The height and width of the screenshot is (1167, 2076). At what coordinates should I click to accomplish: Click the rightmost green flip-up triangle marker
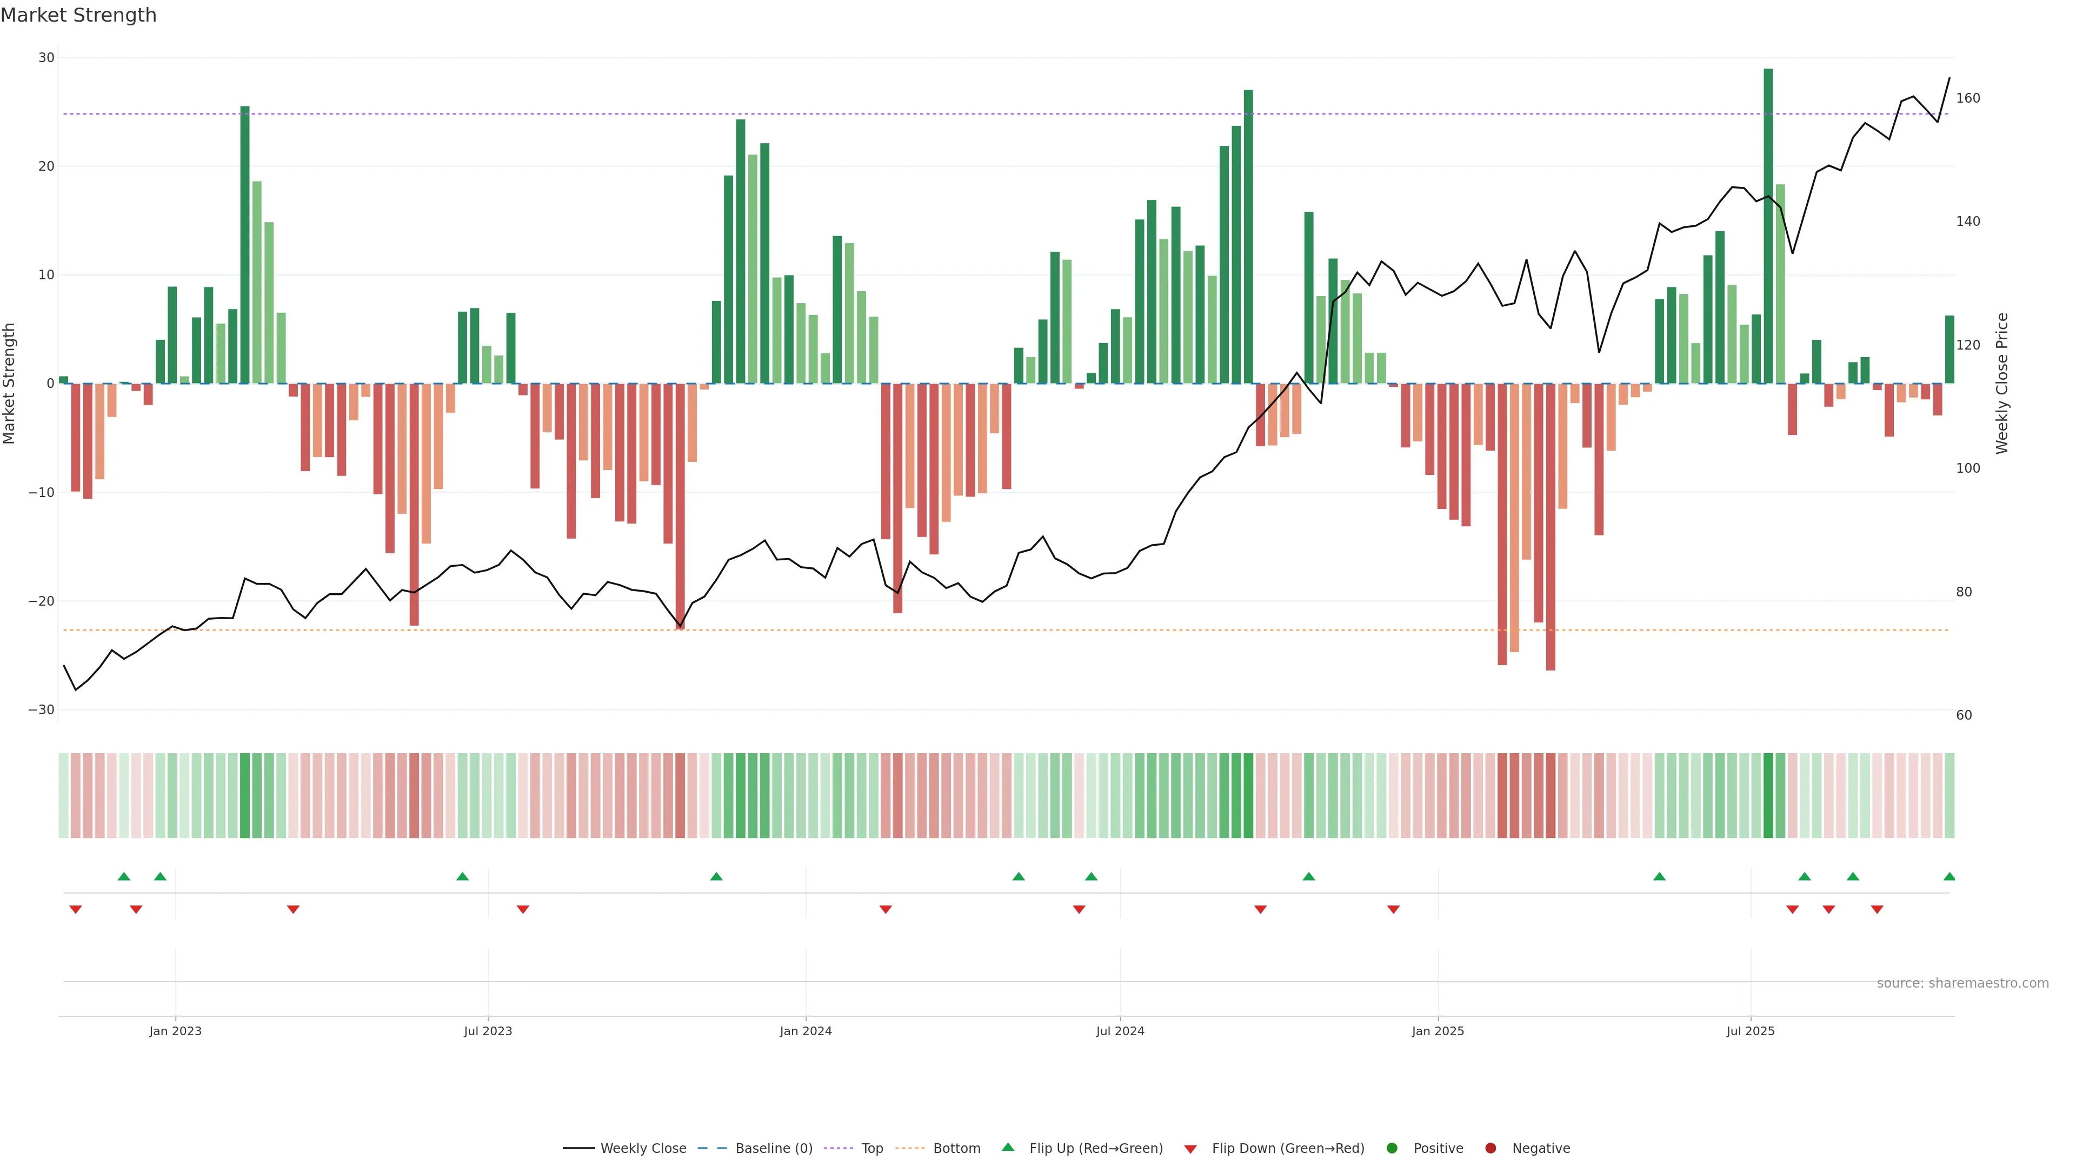pos(1948,876)
